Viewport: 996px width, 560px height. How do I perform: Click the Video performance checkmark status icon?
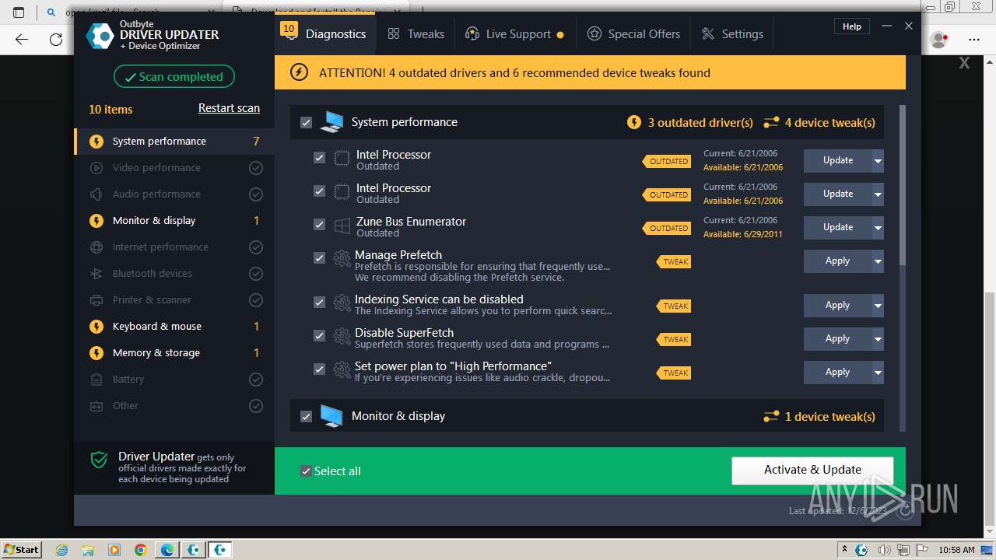click(255, 168)
